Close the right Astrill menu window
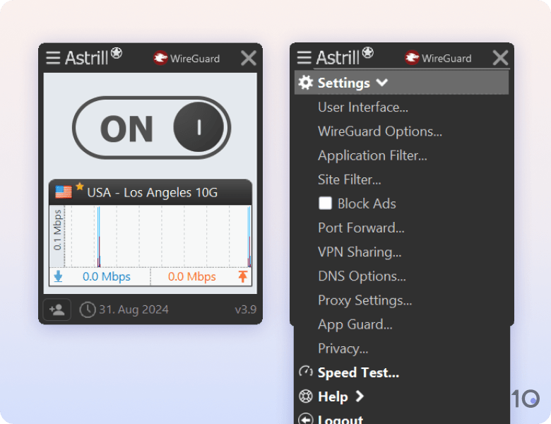Image resolution: width=551 pixels, height=424 pixels. [x=500, y=58]
